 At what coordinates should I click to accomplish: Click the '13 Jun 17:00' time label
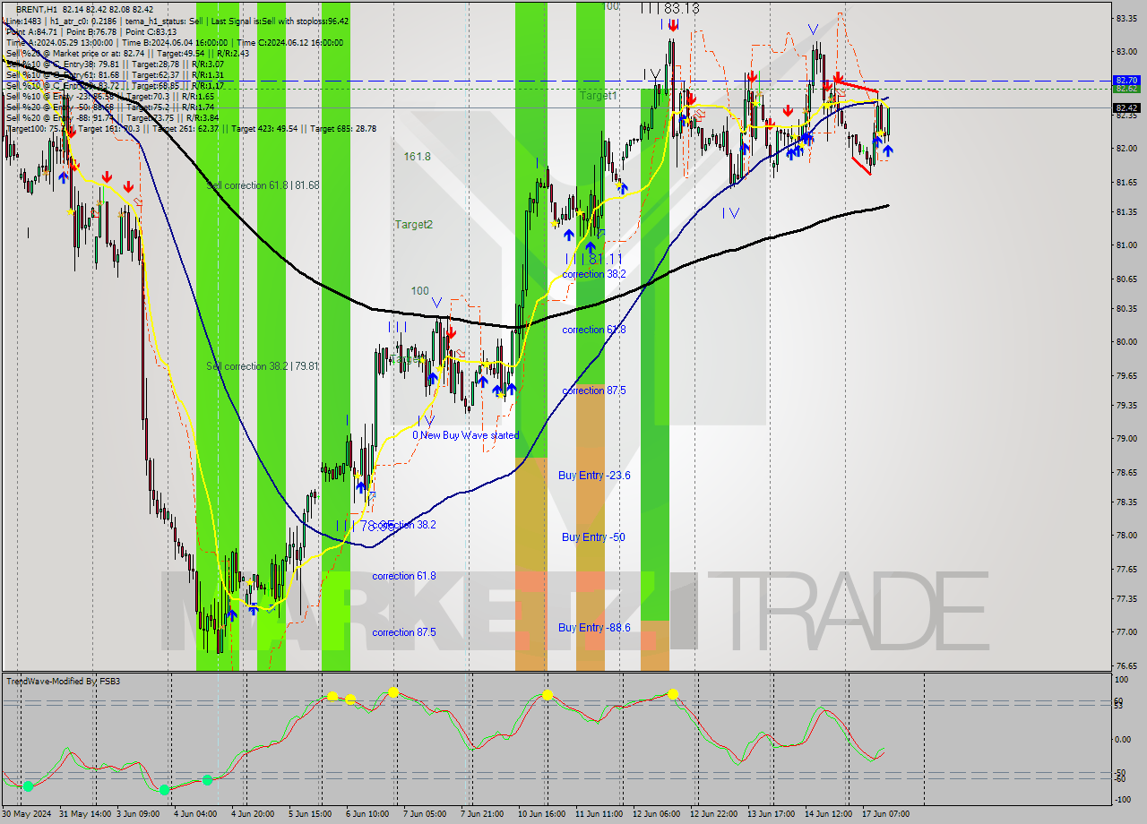[x=772, y=814]
